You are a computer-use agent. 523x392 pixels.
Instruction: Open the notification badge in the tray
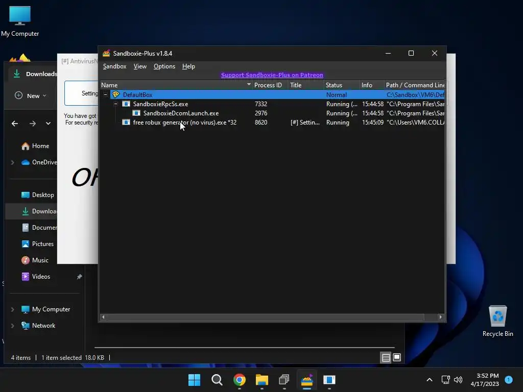tap(509, 380)
